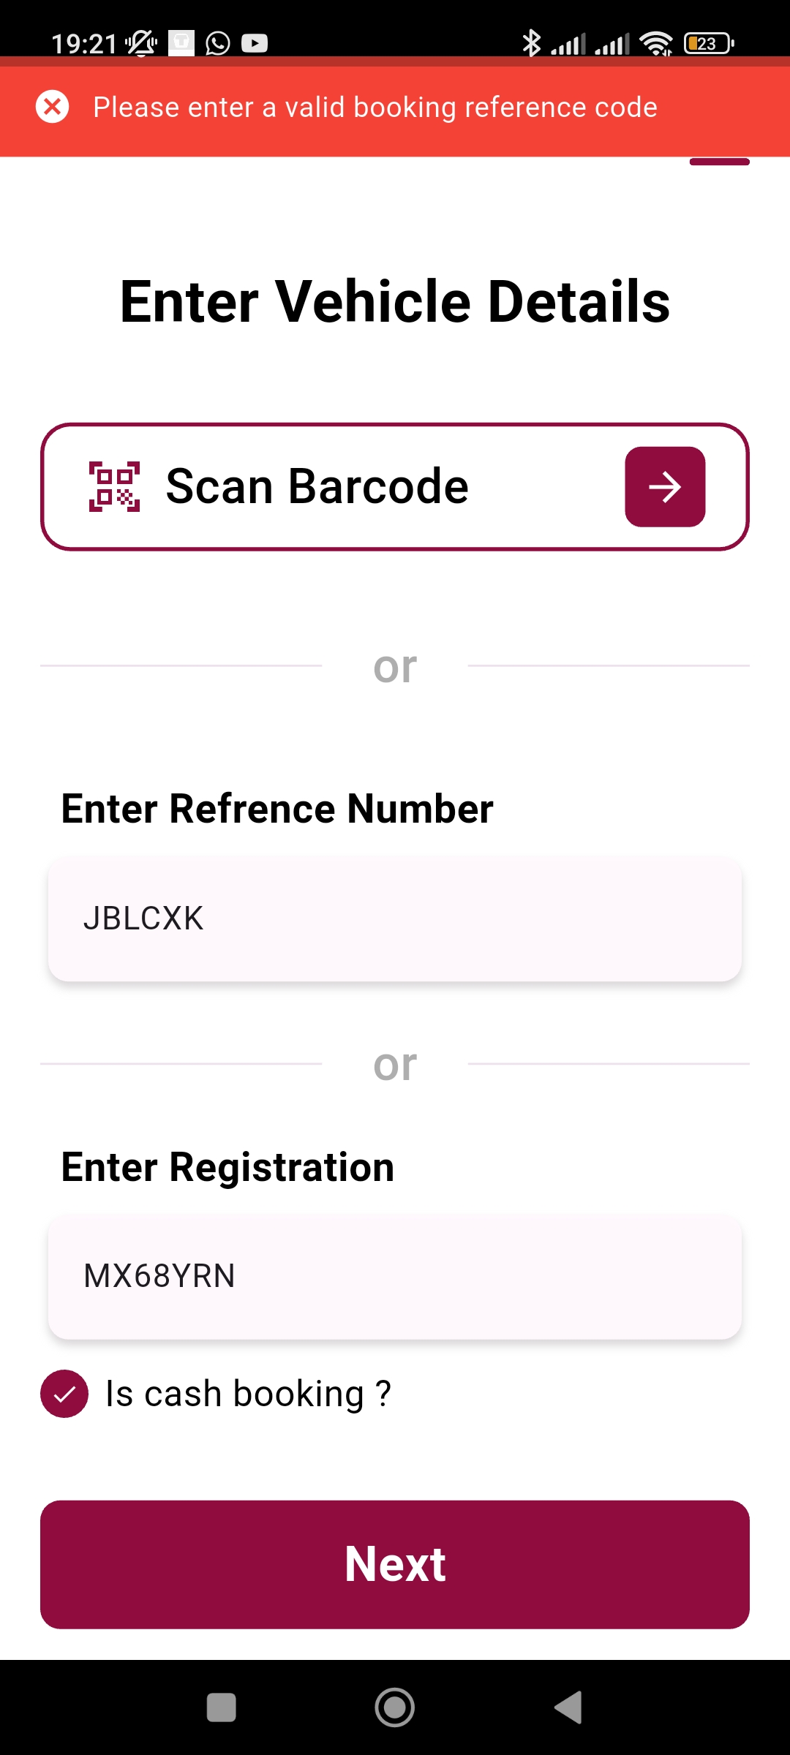Tap the QR code scan icon
Screen dimensions: 790x1755
coord(114,486)
